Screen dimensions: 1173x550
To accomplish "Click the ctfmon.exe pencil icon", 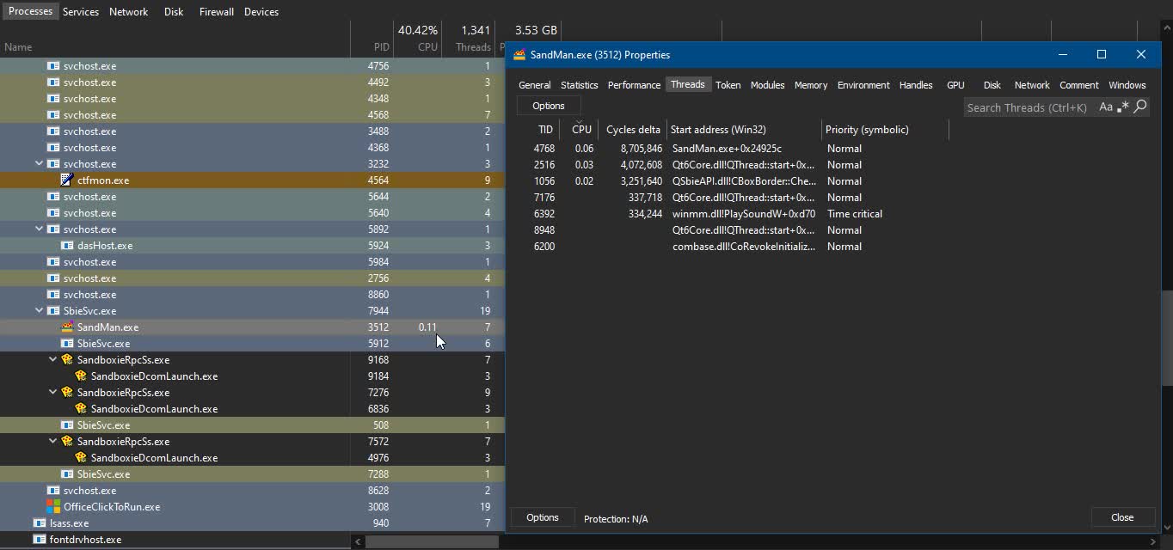I will pos(66,180).
